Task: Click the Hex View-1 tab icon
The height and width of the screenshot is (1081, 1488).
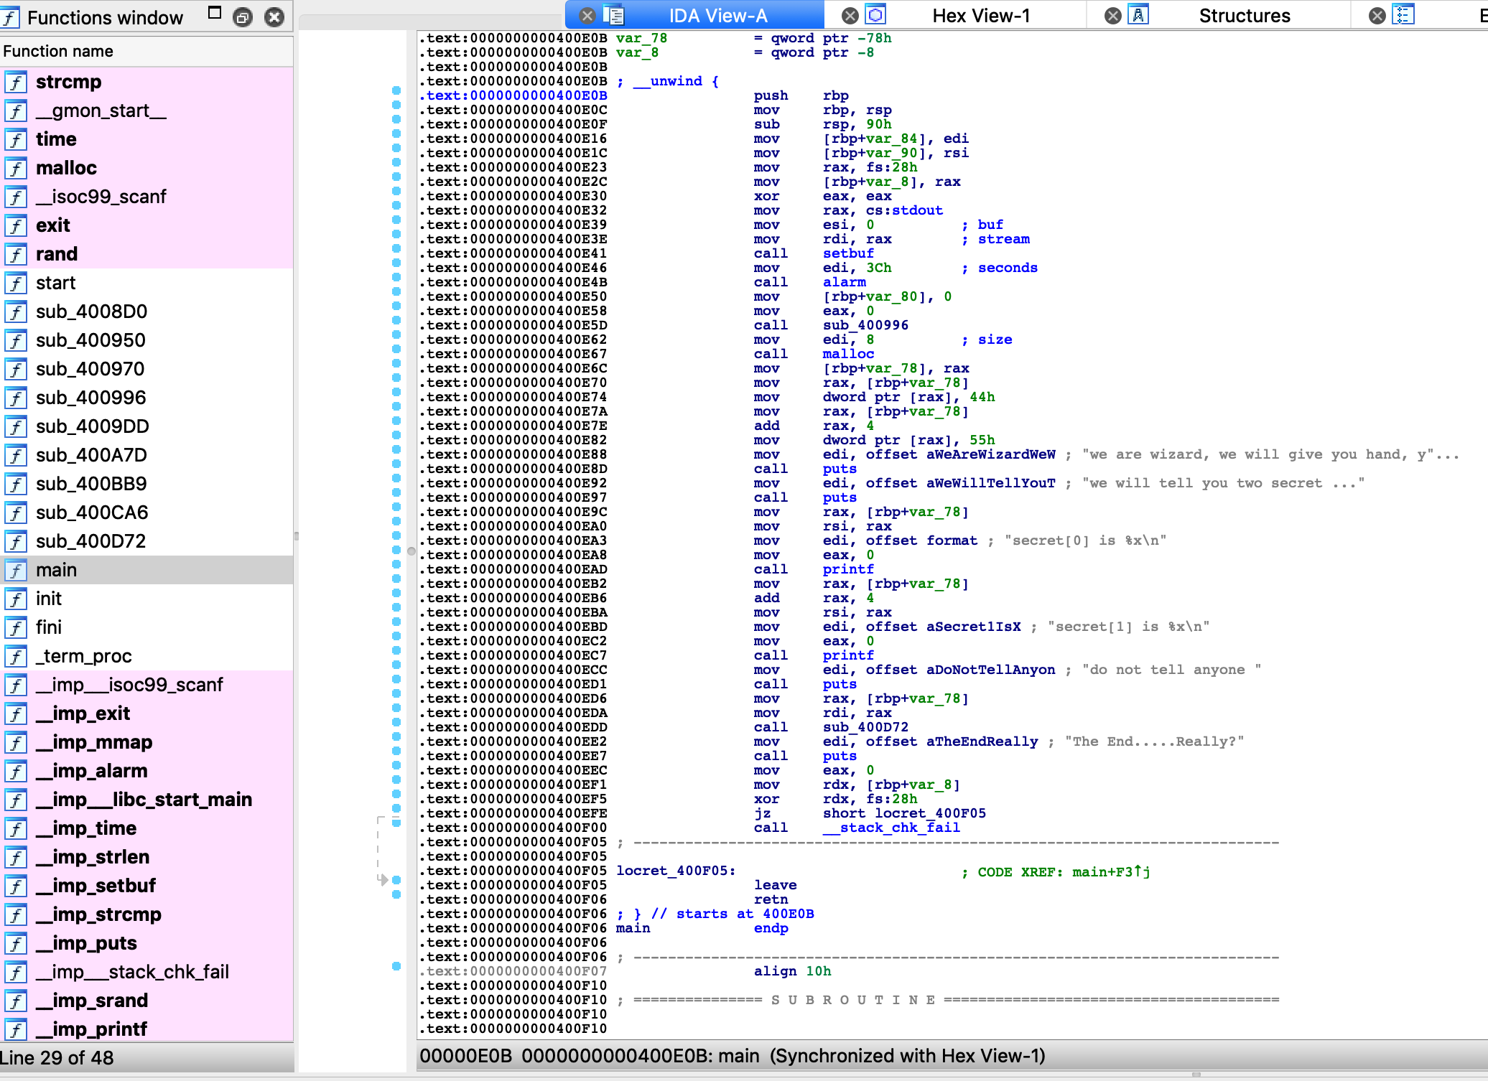Action: 875,15
